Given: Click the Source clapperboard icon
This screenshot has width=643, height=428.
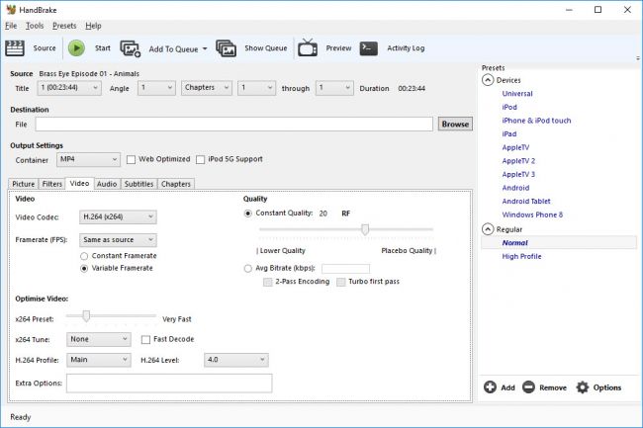Looking at the screenshot, I should click(x=17, y=47).
